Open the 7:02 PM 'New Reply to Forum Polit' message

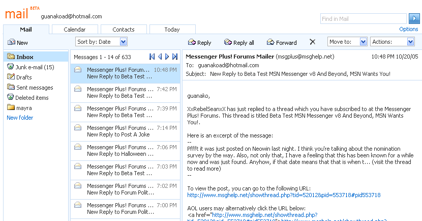point(125,189)
